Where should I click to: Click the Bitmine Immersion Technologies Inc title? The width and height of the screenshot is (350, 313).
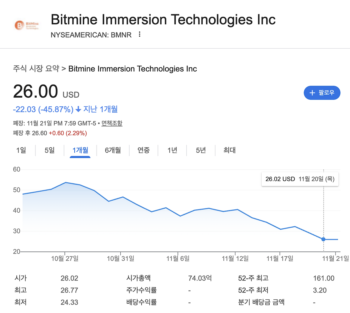[163, 20]
